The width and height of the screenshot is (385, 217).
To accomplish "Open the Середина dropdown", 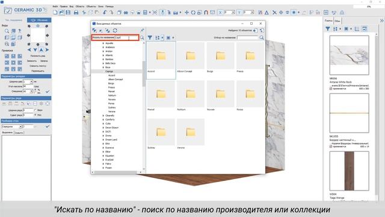I will (20, 127).
